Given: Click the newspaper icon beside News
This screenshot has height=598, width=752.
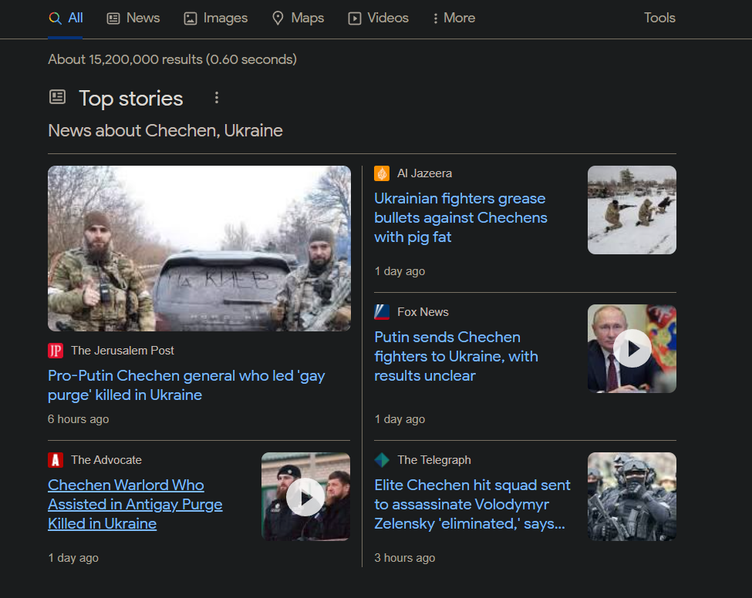Looking at the screenshot, I should 113,18.
